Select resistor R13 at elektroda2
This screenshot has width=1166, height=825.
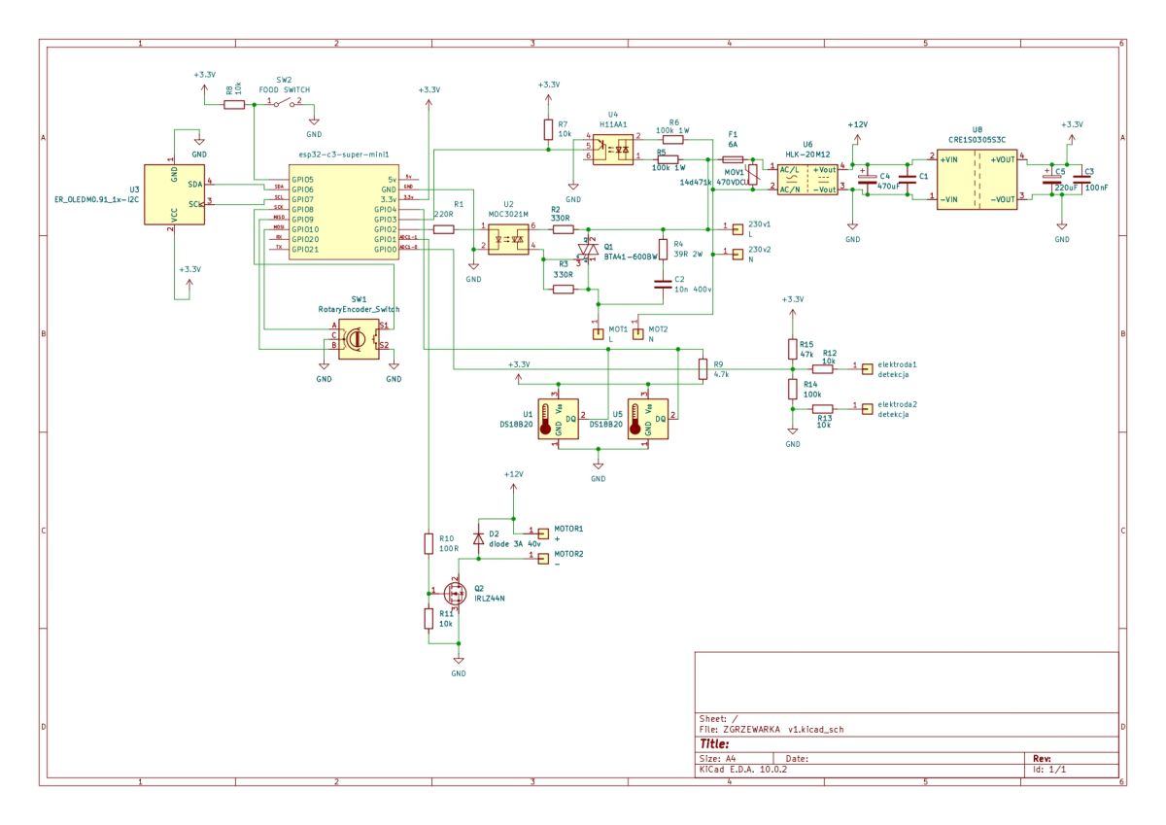pos(823,409)
